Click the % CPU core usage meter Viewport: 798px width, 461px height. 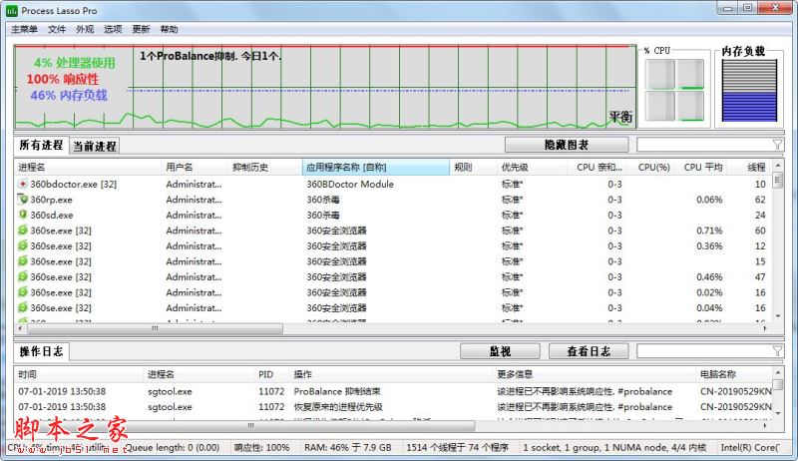pyautogui.click(x=674, y=90)
